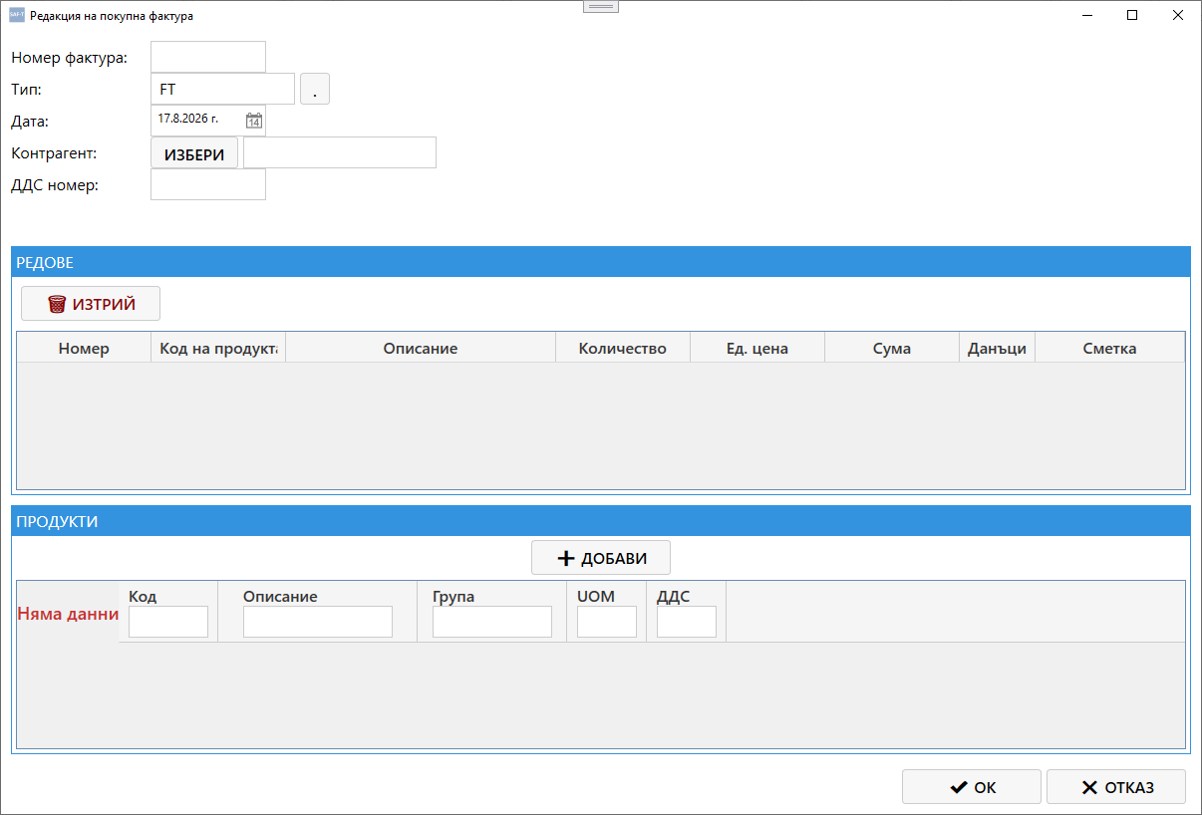Click the РЕДОВЕ section header
The image size is (1202, 815).
(x=601, y=262)
